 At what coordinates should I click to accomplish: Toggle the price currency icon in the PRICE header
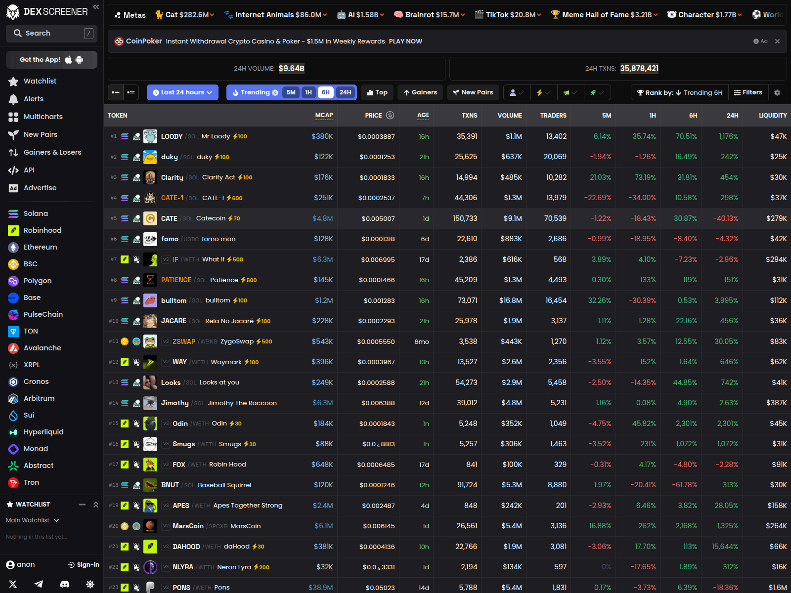(390, 115)
